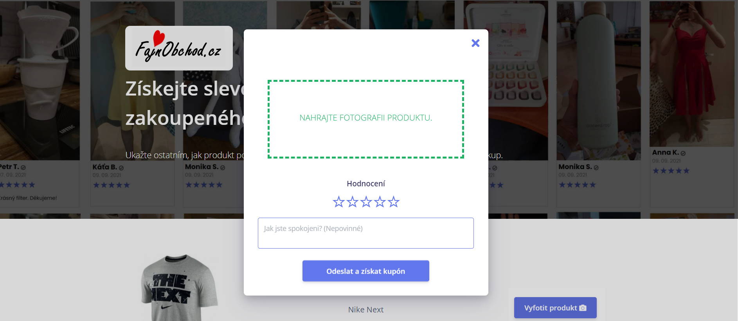Viewport: 738px width, 321px height.
Task: Click the FajnObchod.cz logo
Action: pos(179,48)
